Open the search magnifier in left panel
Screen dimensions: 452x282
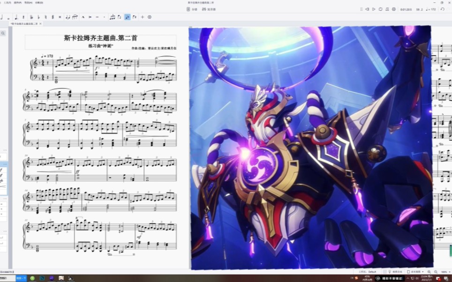pyautogui.click(x=3, y=33)
